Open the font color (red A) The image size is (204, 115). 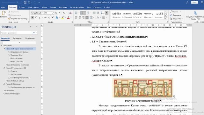pyautogui.click(x=68, y=18)
